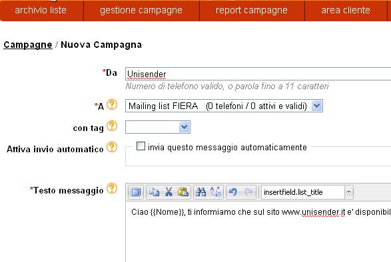391x262 pixels.
Task: Click the 'Nuova Campagna' heading text
Action: [101, 45]
